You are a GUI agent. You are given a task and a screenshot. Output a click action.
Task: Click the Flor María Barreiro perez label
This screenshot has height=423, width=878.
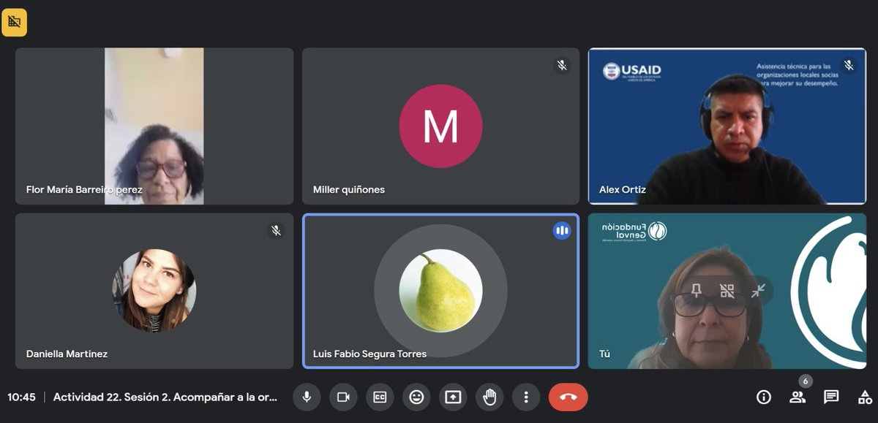84,189
